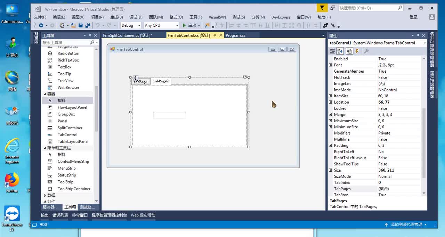The width and height of the screenshot is (445, 237).
Task: Select the Multiline property value False
Action: pyautogui.click(x=382, y=139)
